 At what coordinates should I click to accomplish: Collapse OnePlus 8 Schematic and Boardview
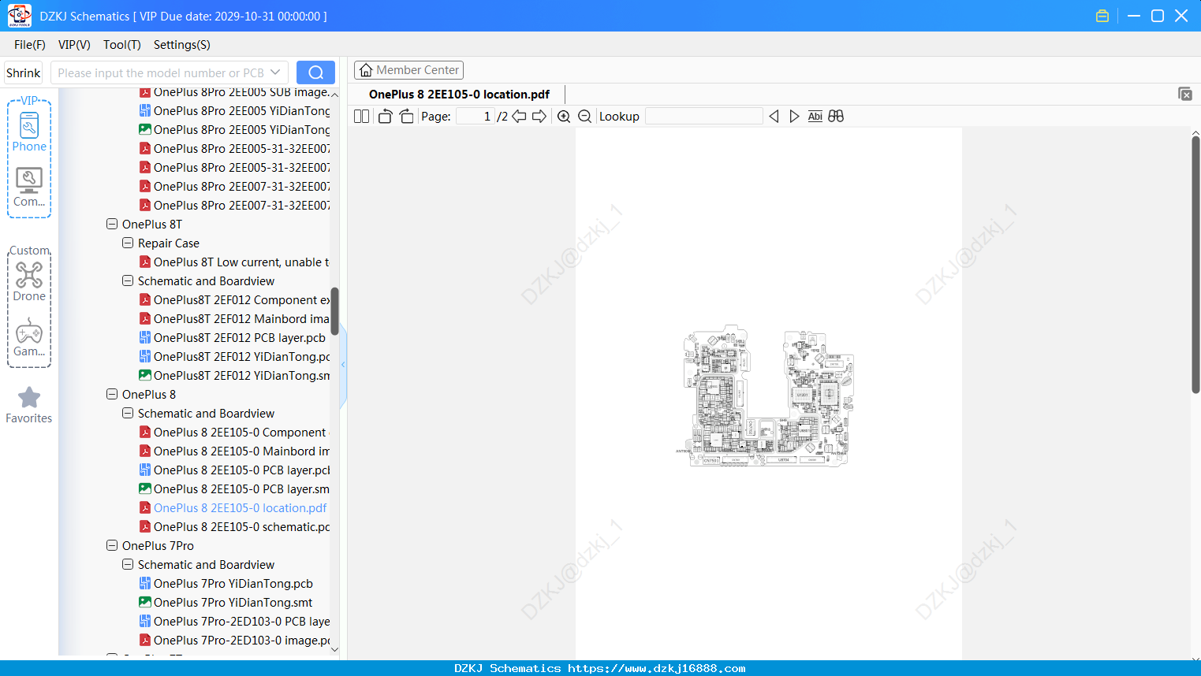tap(128, 413)
